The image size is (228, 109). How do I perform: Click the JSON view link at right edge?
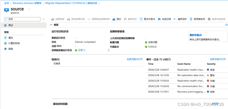226,25
